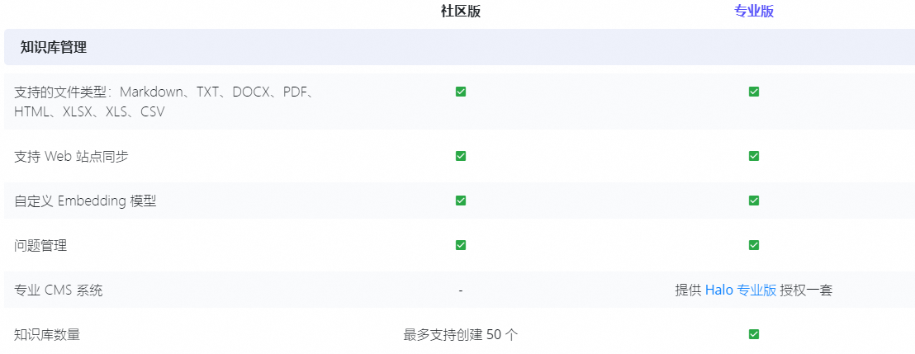915x354 pixels.
Task: Click professional edition checkmark for 知识库数量
Action: pos(753,334)
